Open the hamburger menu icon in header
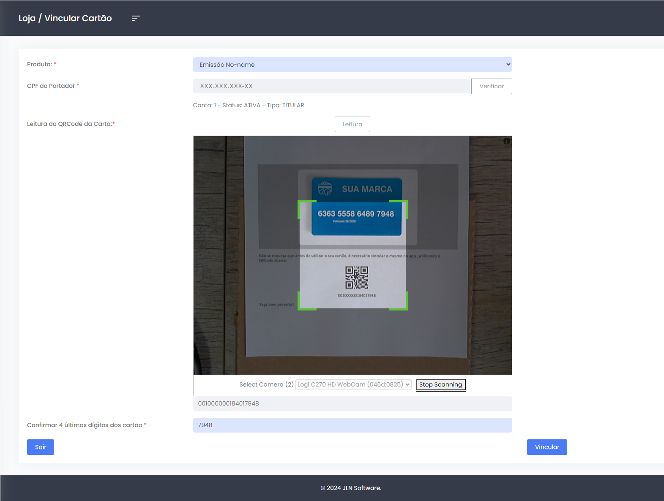 click(x=136, y=18)
